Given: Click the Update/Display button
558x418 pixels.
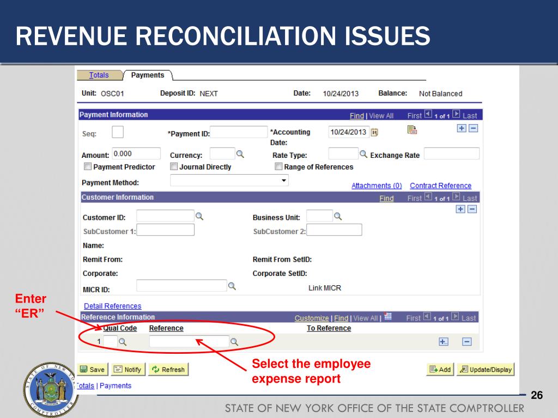Looking at the screenshot, I should (486, 370).
